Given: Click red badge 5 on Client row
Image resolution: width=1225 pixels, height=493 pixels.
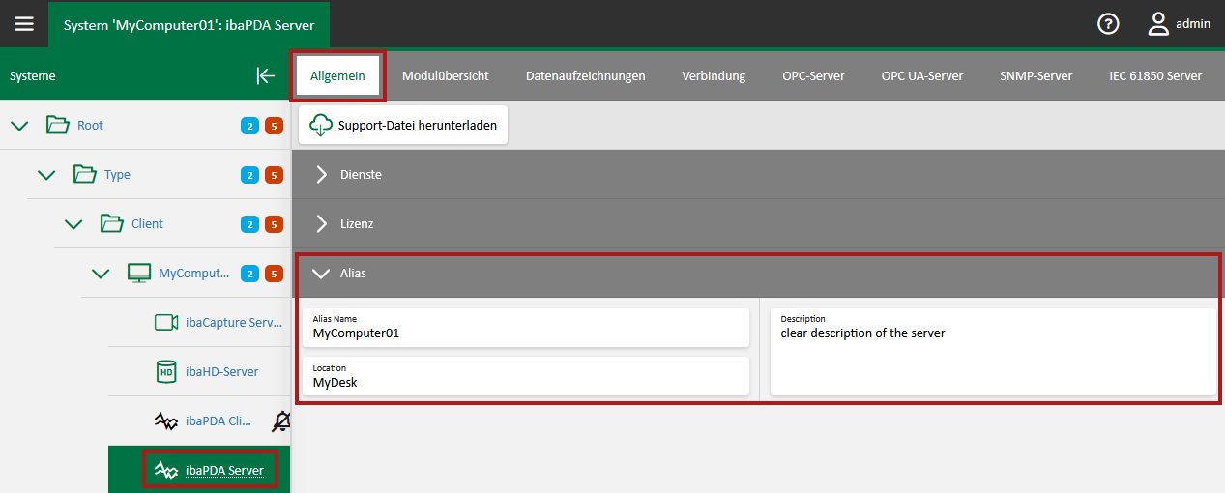Looking at the screenshot, I should (274, 224).
